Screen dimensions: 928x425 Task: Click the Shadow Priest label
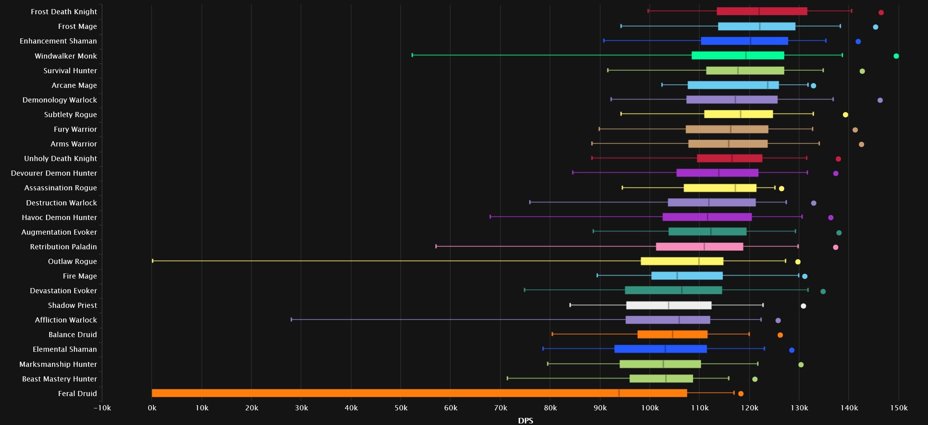coord(73,305)
